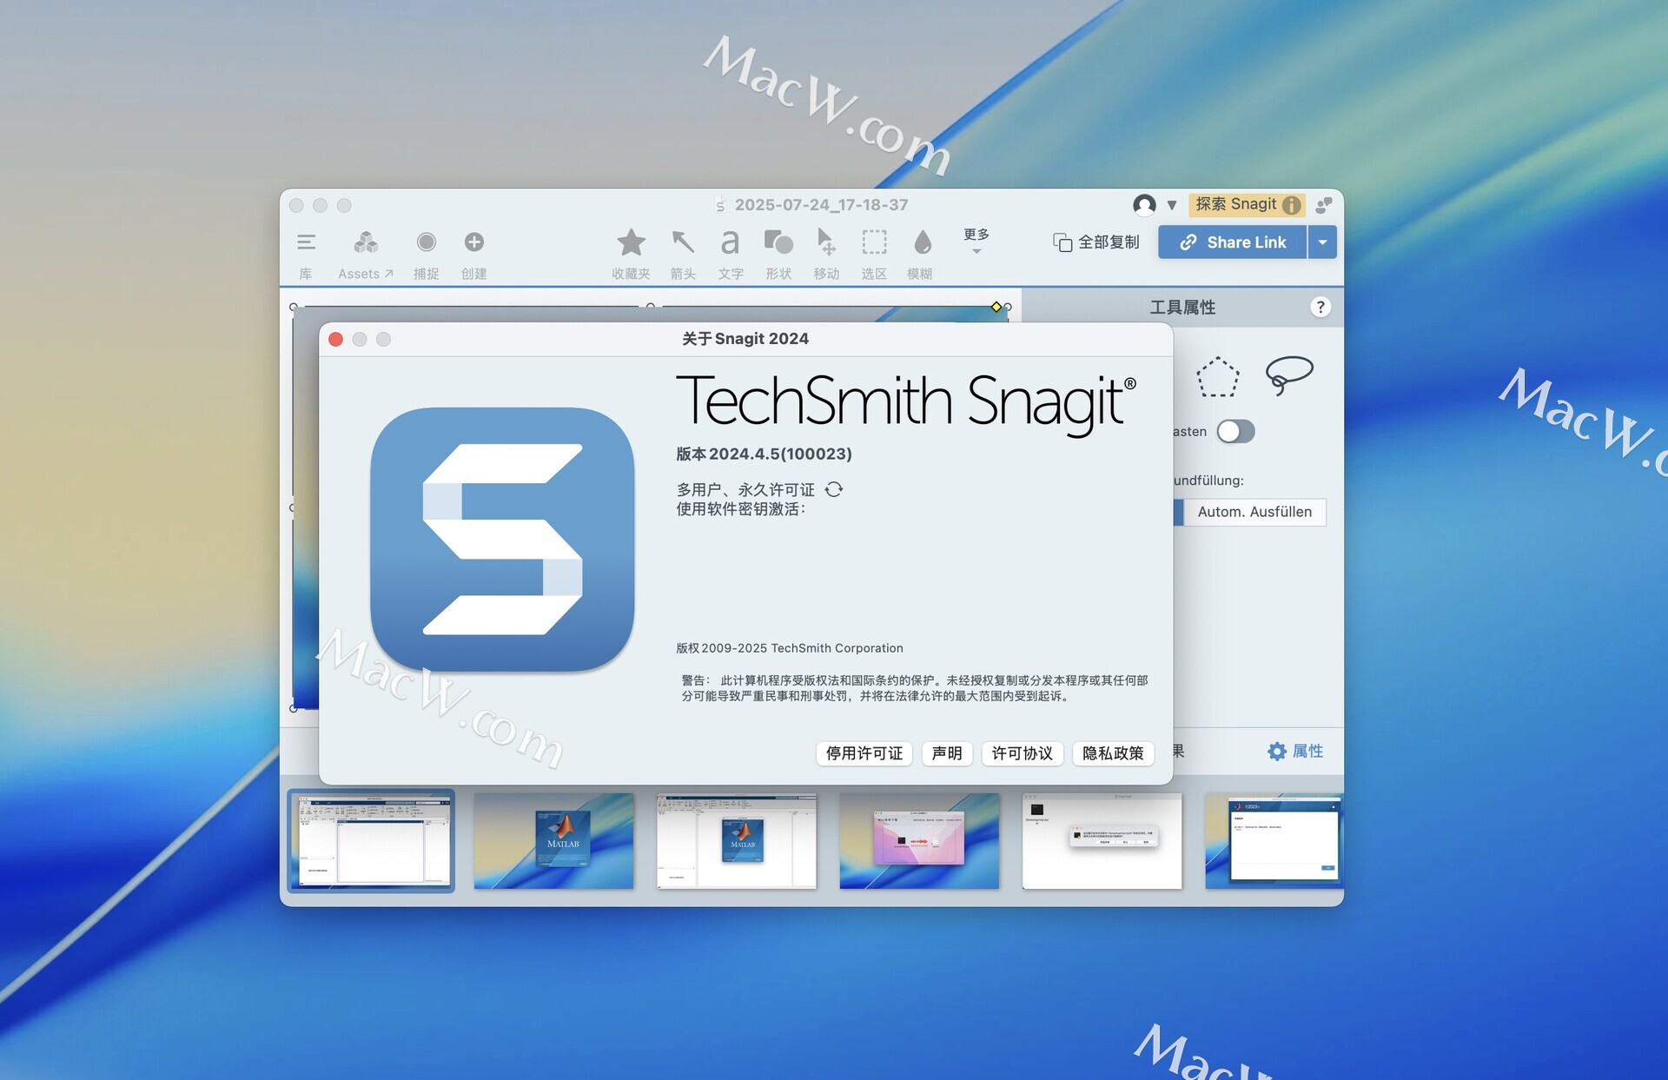Select the Arrow tool
The image size is (1668, 1080).
683,242
